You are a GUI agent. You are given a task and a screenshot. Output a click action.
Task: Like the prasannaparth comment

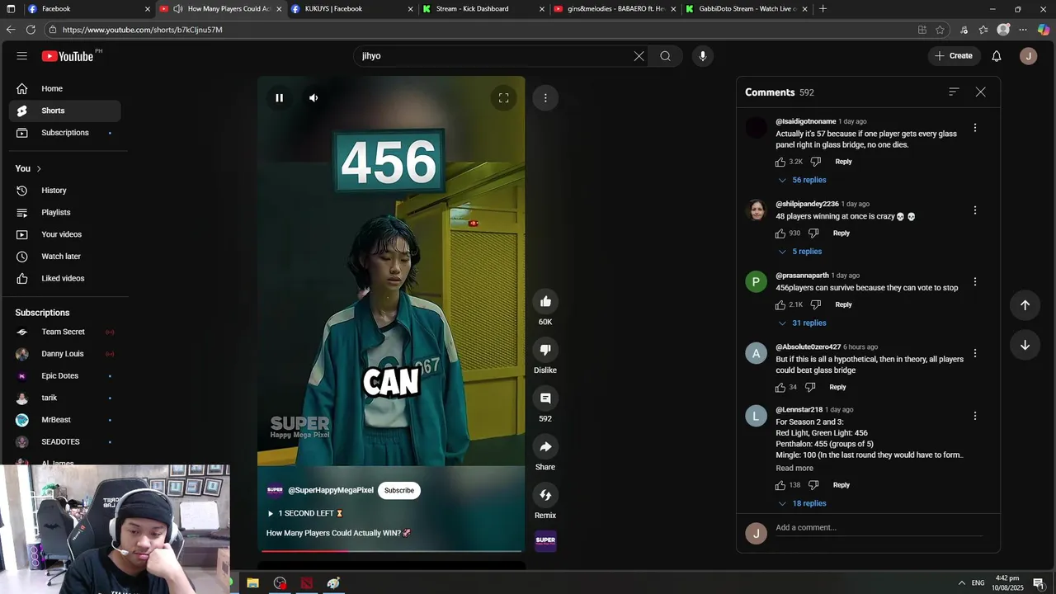click(780, 305)
